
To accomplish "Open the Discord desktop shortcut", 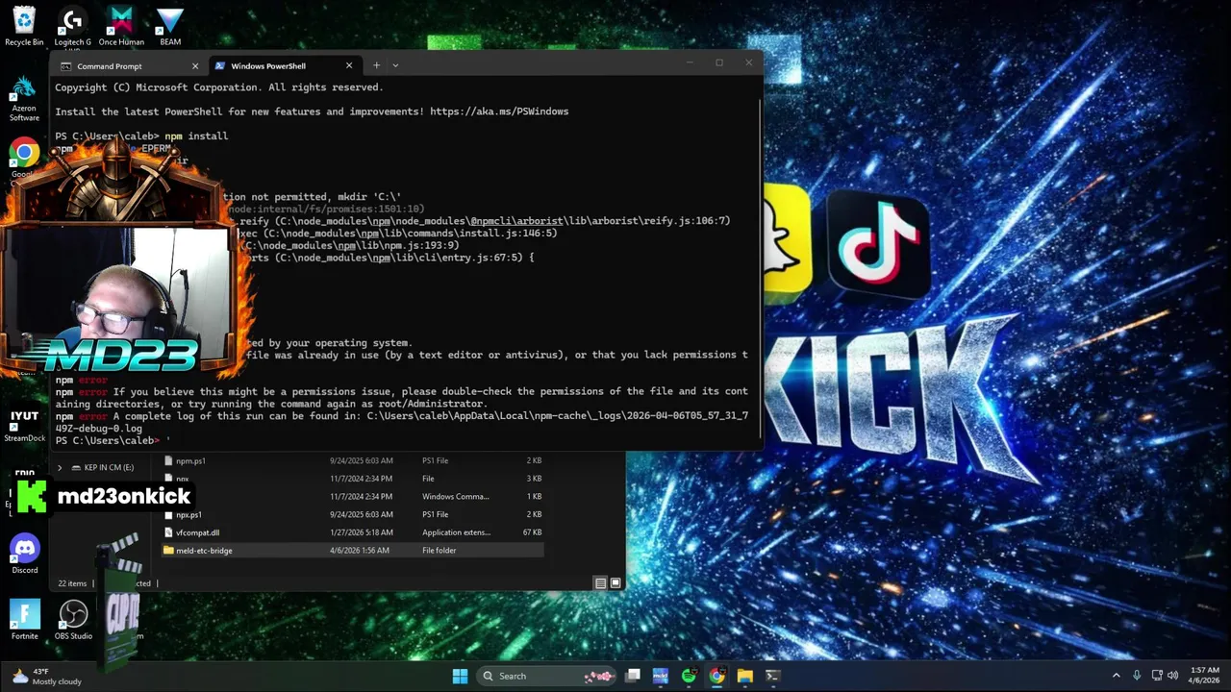I will (24, 555).
